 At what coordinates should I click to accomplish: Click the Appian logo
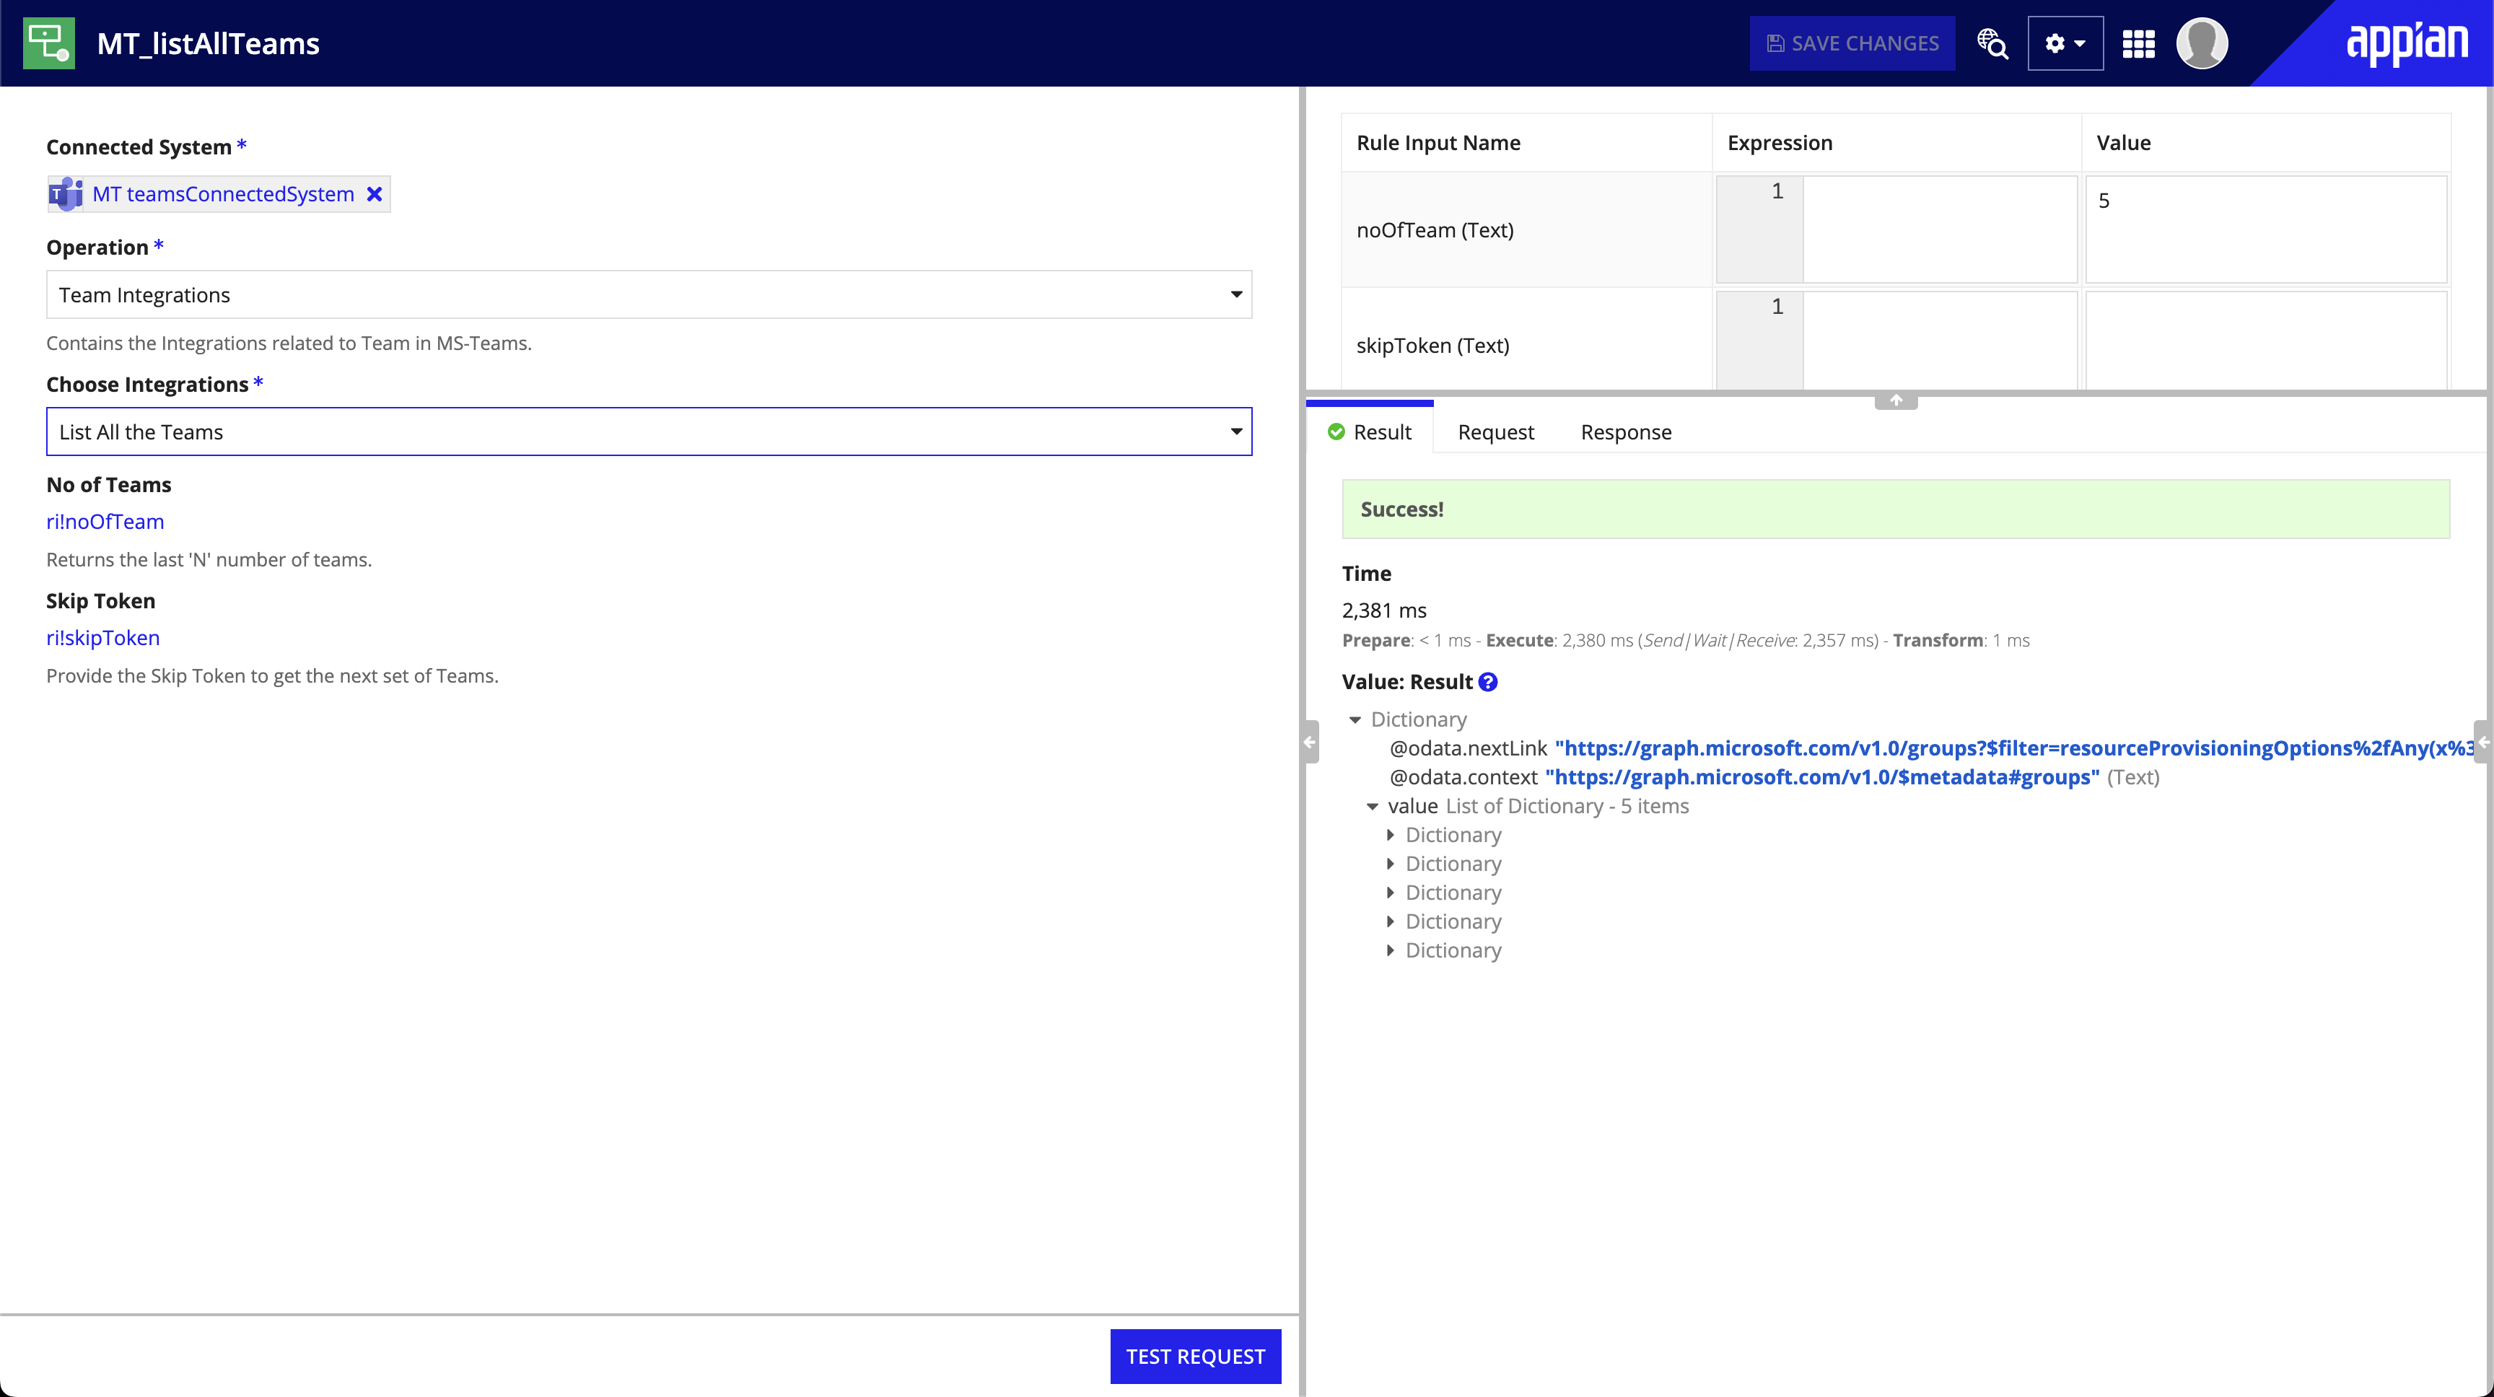pos(2406,43)
